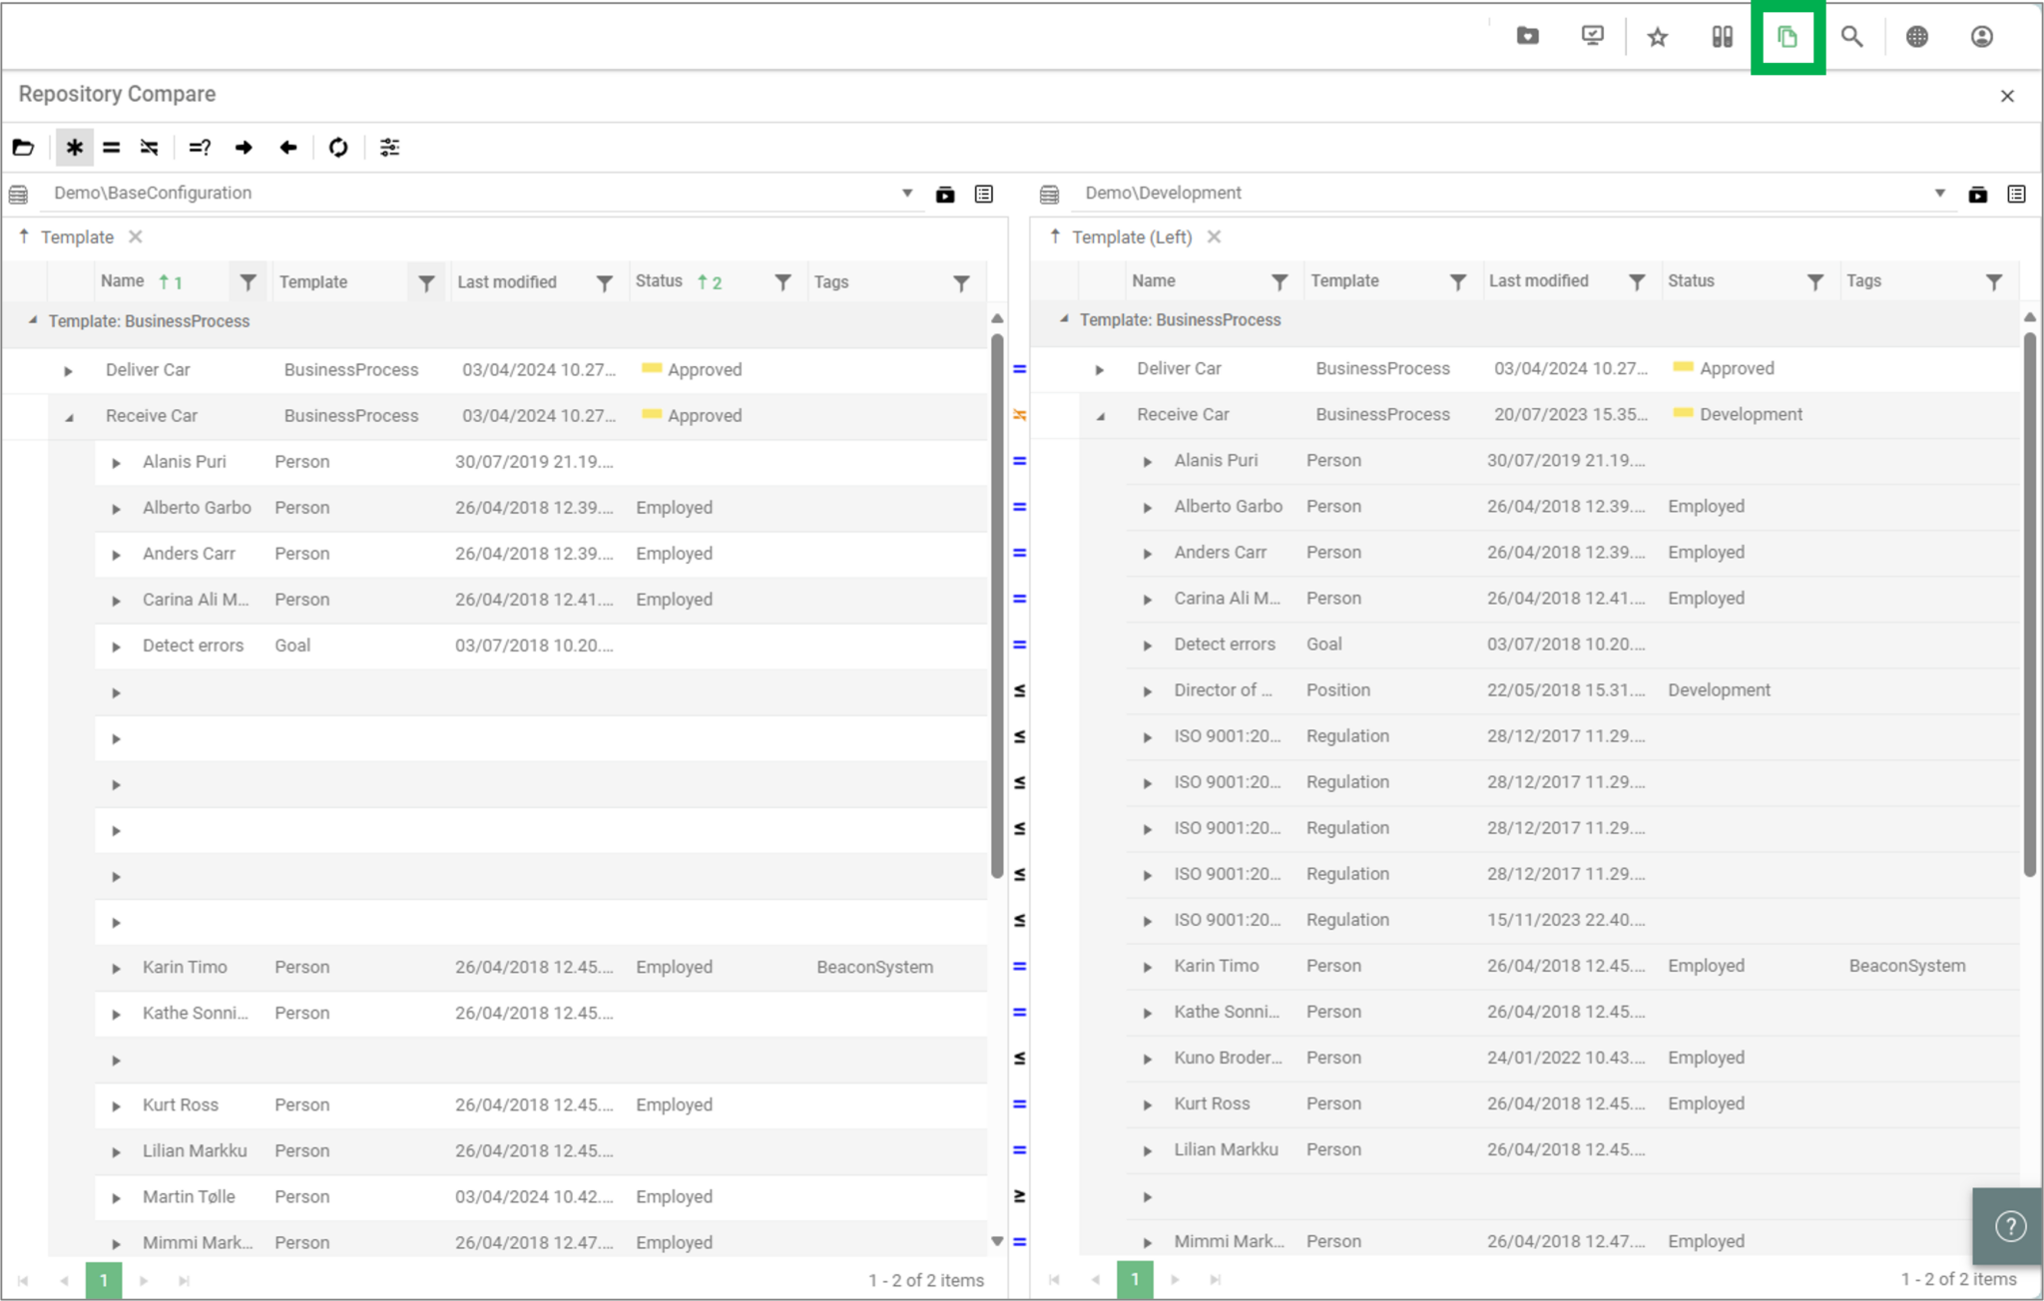Viewport: 2044px width, 1301px height.
Task: Open the global search magnifier icon
Action: (1851, 37)
